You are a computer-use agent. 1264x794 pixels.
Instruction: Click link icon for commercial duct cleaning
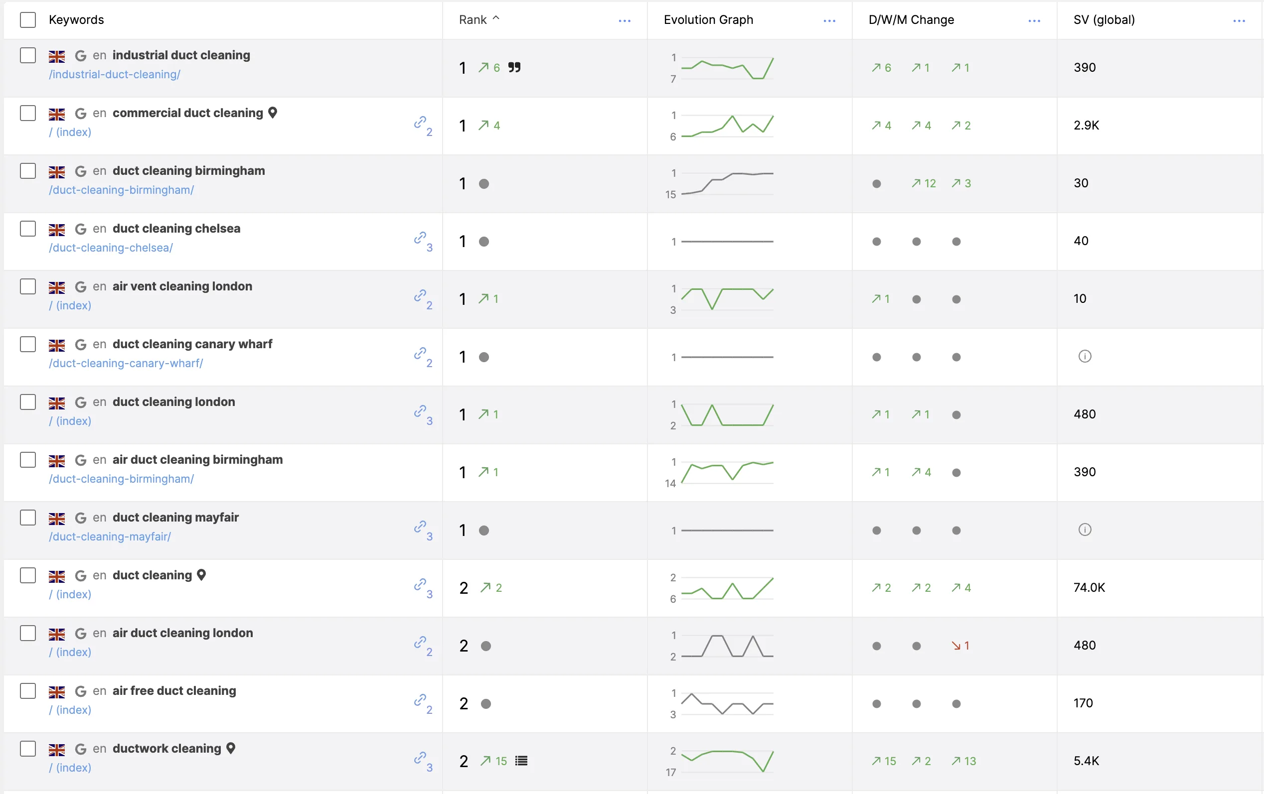420,123
